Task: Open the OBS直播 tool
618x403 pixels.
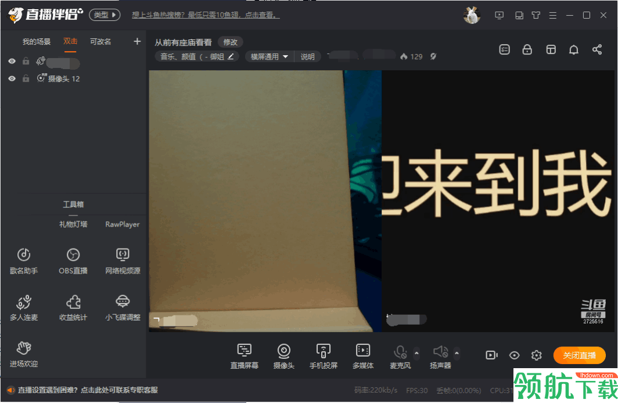Action: click(x=73, y=261)
